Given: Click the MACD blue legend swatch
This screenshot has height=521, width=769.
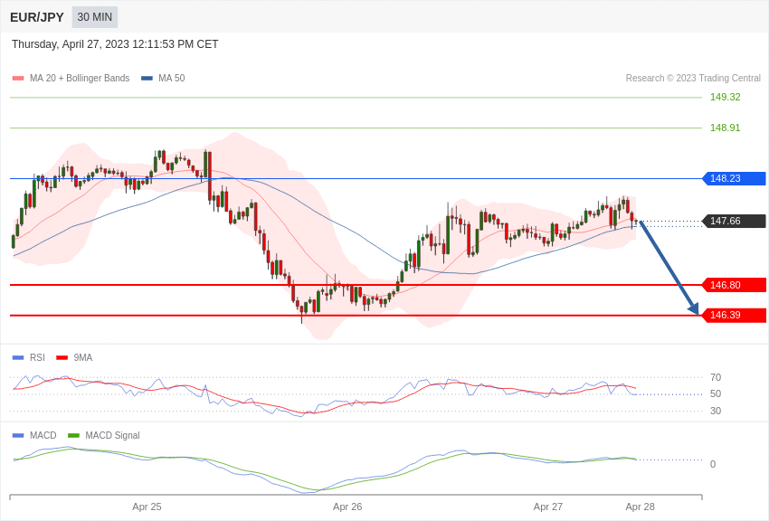Looking at the screenshot, I should [x=18, y=435].
